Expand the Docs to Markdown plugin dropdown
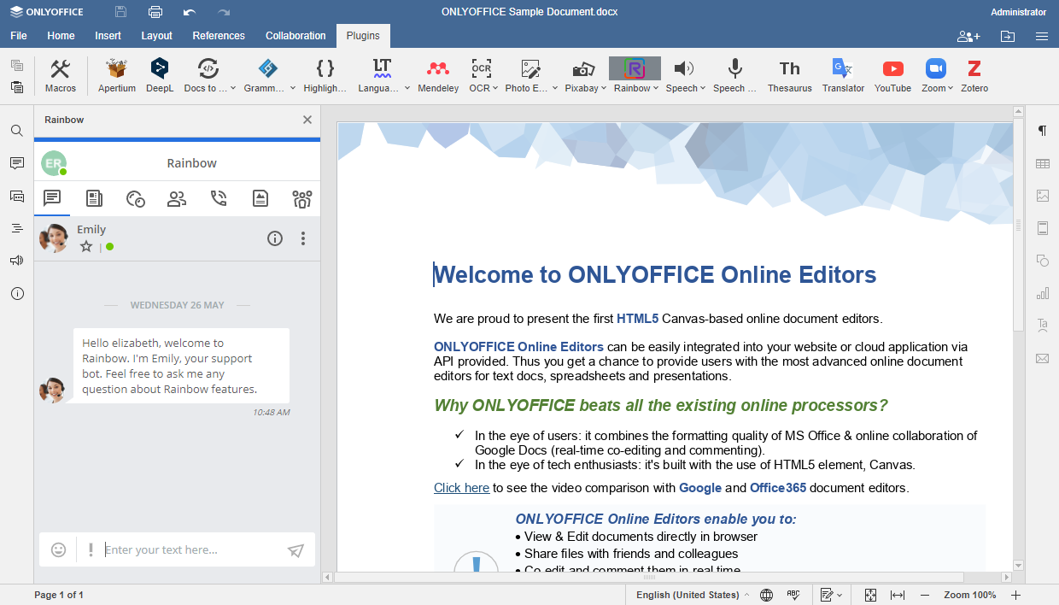 [x=233, y=88]
